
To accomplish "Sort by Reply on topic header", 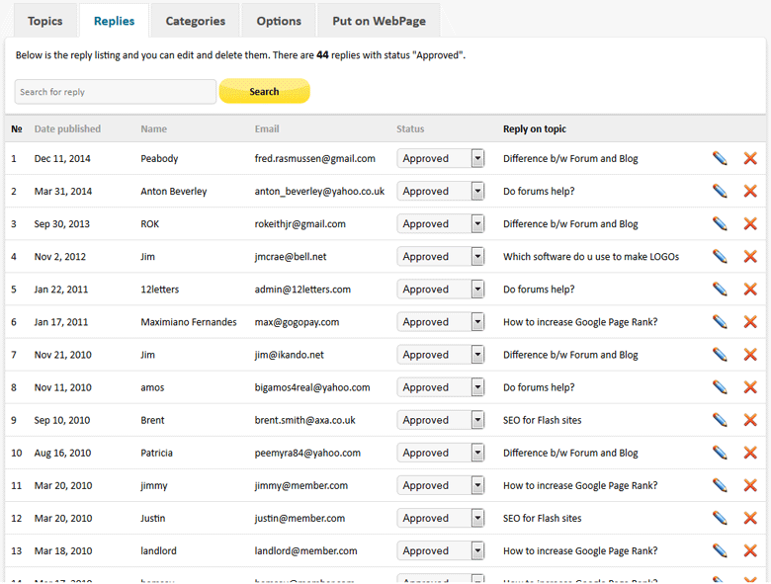I will [x=535, y=128].
